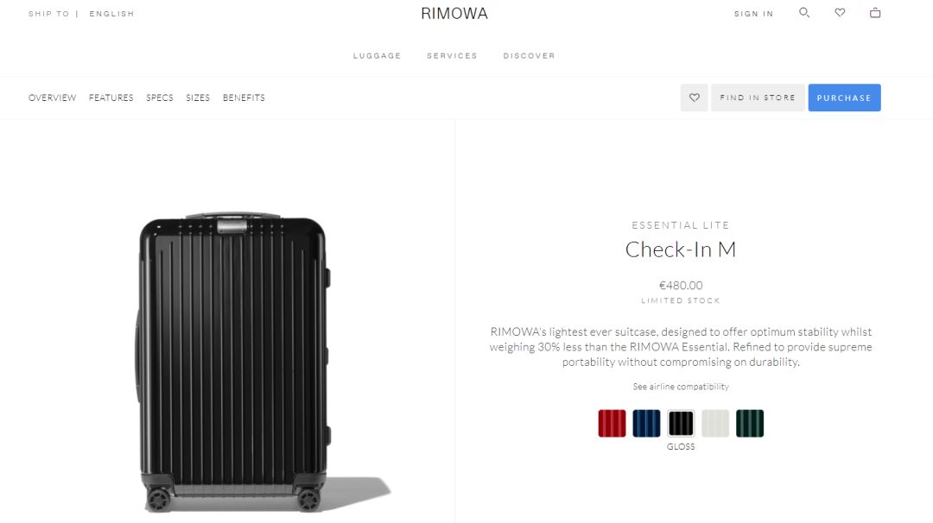933x523 pixels.
Task: Select the white color swatch
Action: pyautogui.click(x=715, y=423)
